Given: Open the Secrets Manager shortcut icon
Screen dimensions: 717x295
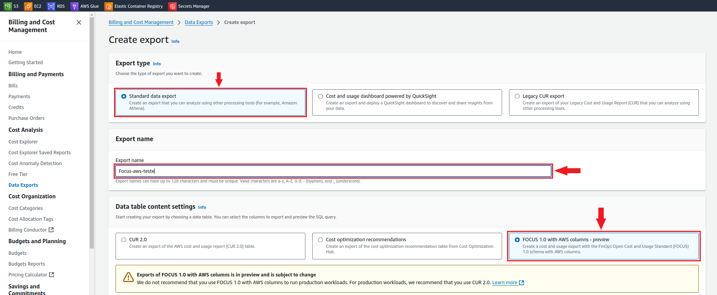Looking at the screenshot, I should [x=172, y=6].
